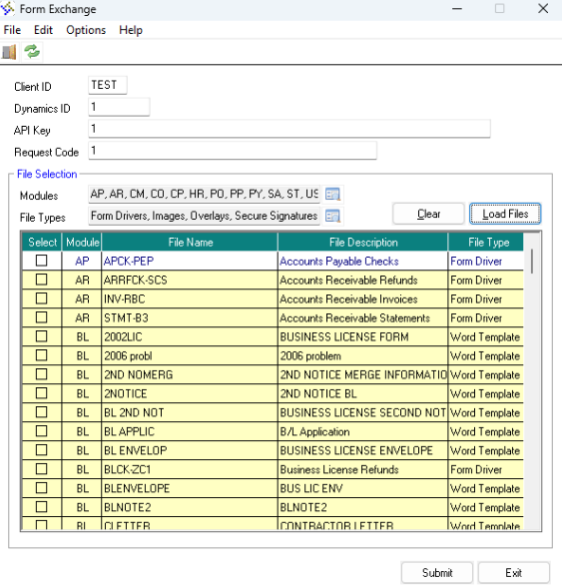This screenshot has height=587, width=562.
Task: Click the Exit button
Action: [514, 573]
